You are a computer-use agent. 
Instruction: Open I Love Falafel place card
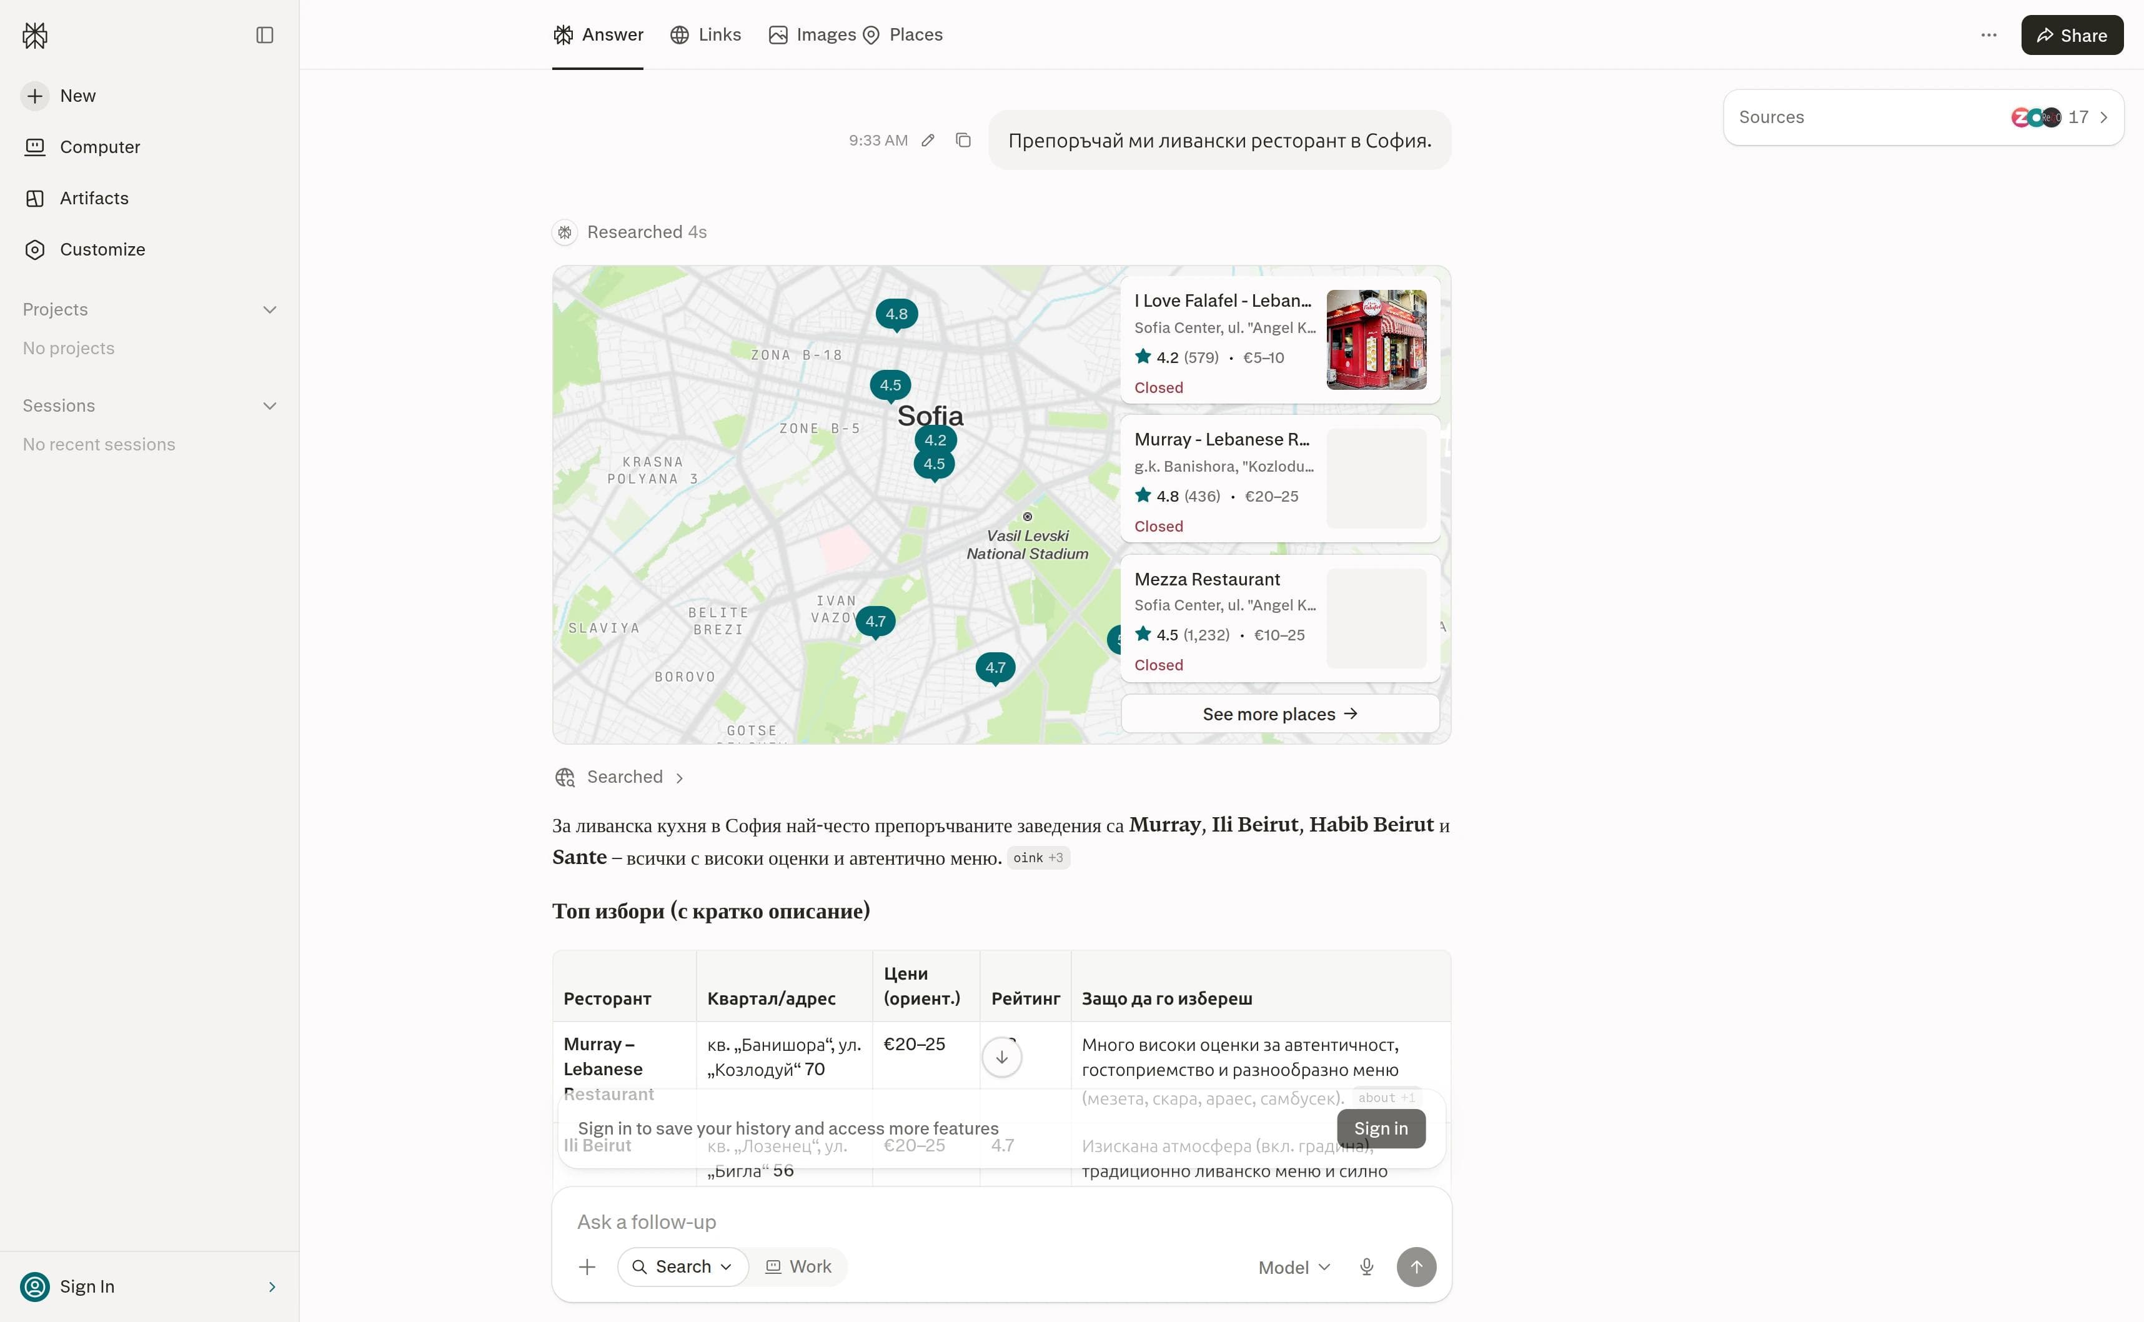point(1279,339)
